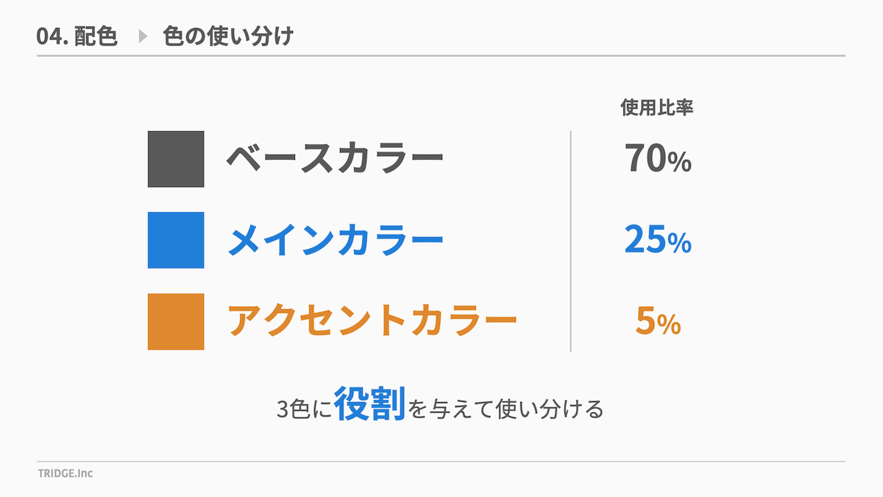Click the アクセントカラー label
The image size is (883, 497).
372,322
